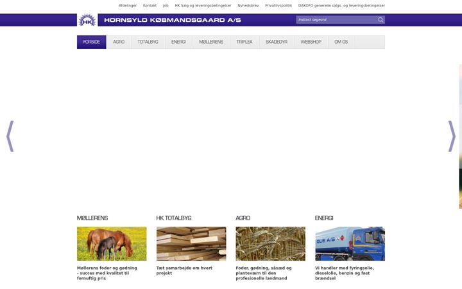Screen dimensions: 462x289
Task: Click the Møllerens section heading
Action: [x=92, y=218]
